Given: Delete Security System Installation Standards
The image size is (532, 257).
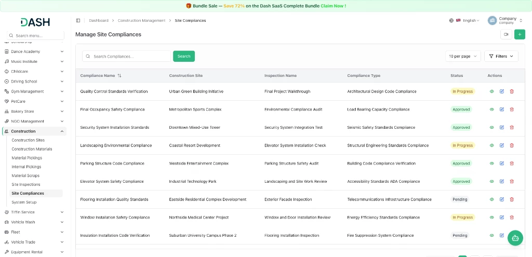Looking at the screenshot, I should coord(512,128).
